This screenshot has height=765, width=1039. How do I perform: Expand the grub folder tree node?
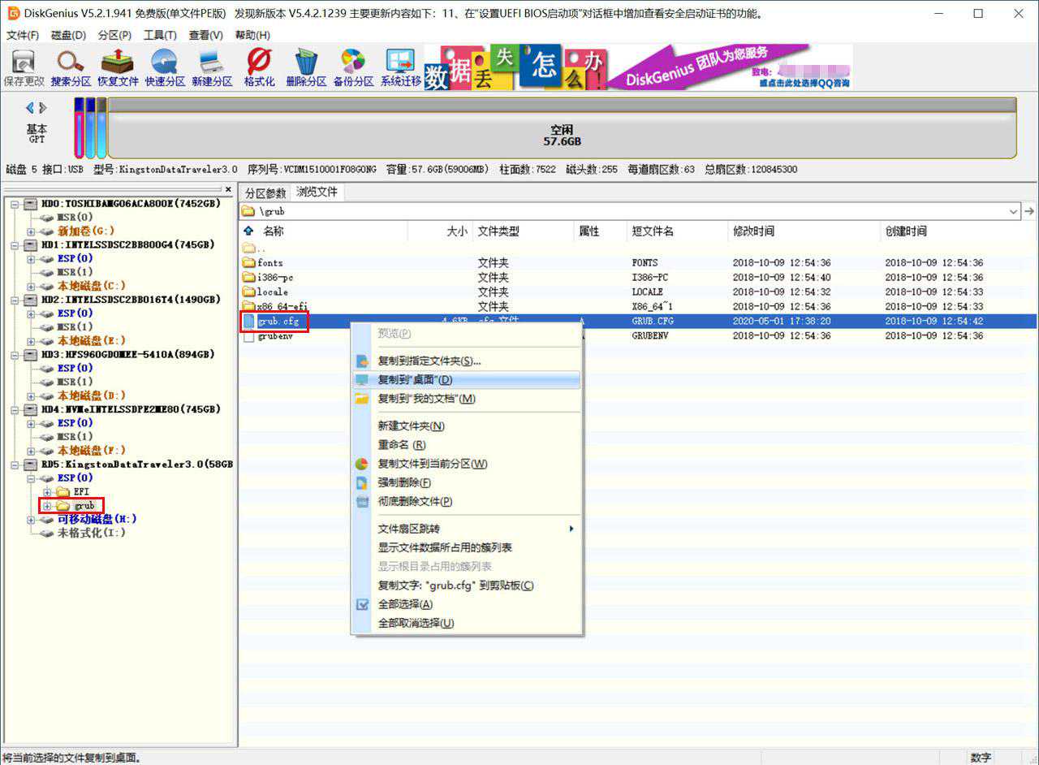(x=47, y=506)
